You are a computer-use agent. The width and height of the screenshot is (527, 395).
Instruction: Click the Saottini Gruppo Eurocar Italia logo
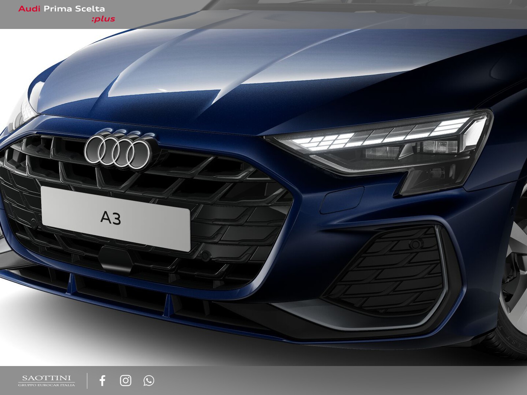46,381
